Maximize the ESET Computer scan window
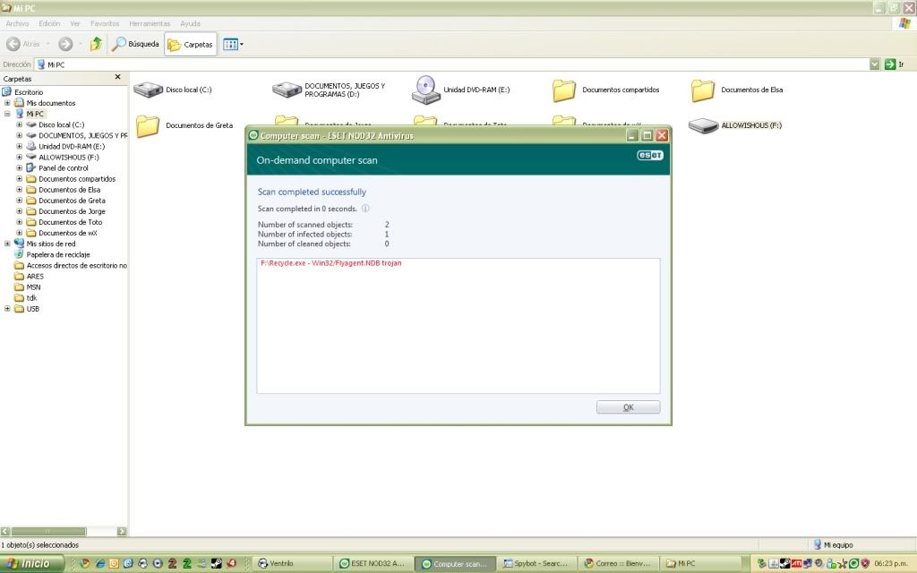The width and height of the screenshot is (917, 573). [647, 136]
